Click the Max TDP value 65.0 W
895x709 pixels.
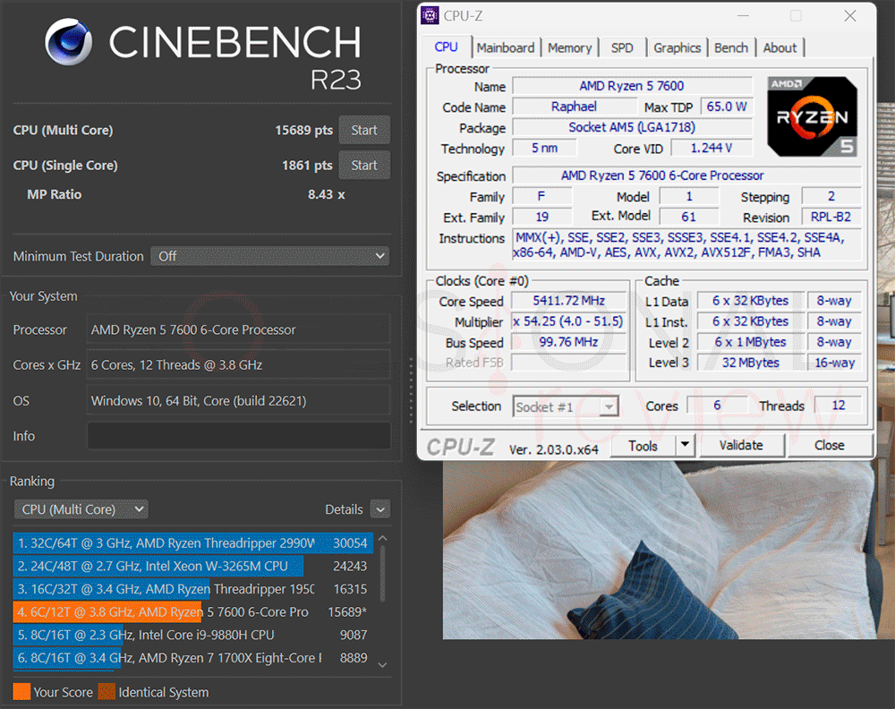727,107
